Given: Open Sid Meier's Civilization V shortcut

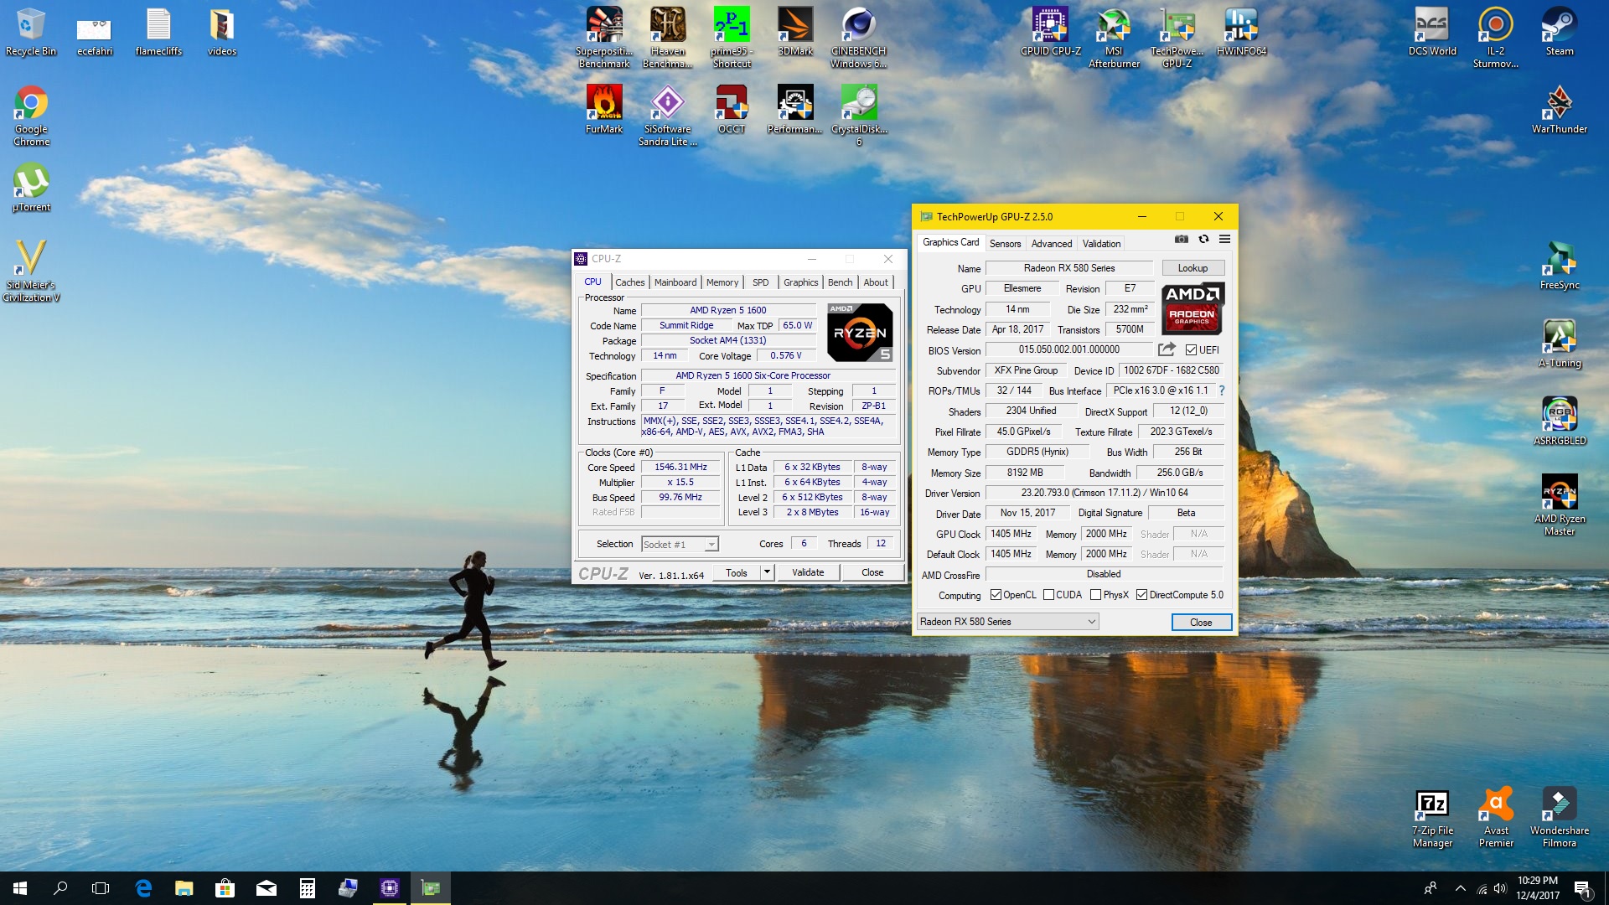Looking at the screenshot, I should click(x=31, y=271).
